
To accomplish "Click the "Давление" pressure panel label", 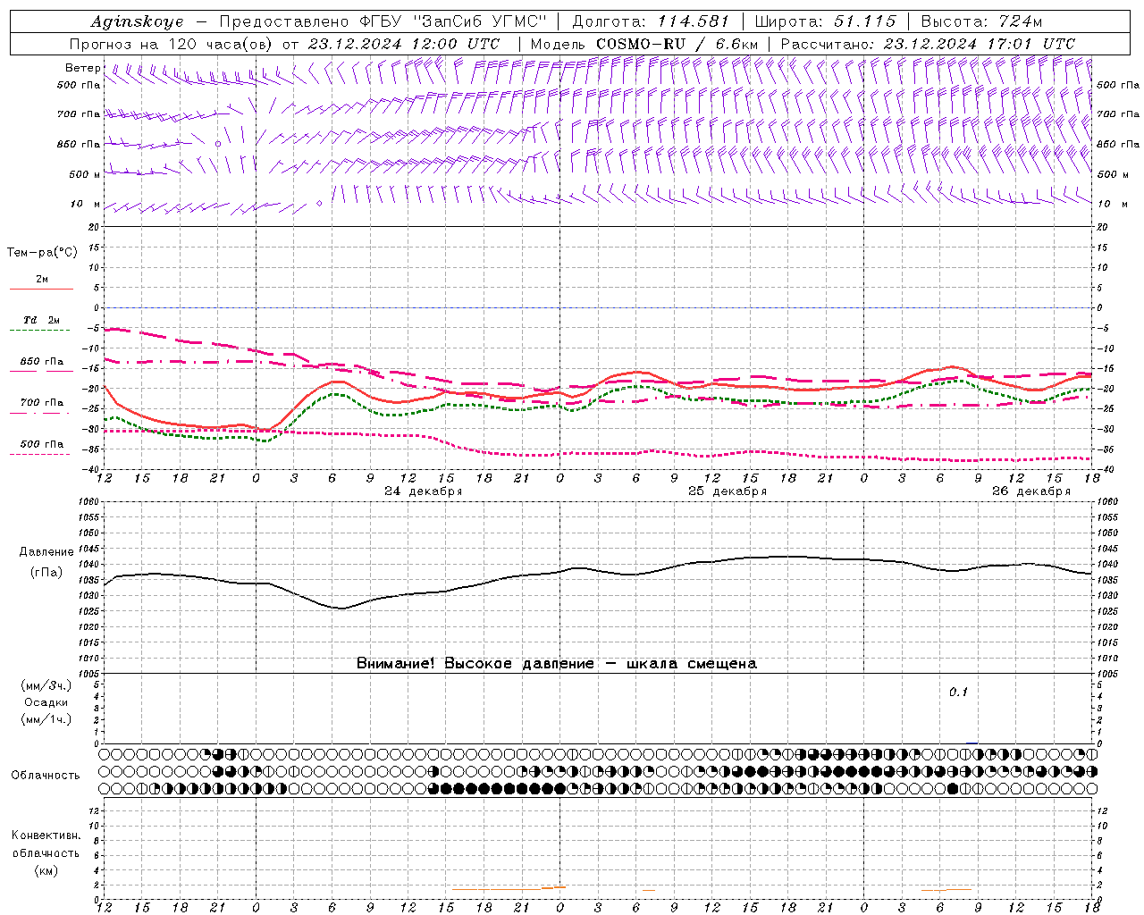I will click(46, 552).
